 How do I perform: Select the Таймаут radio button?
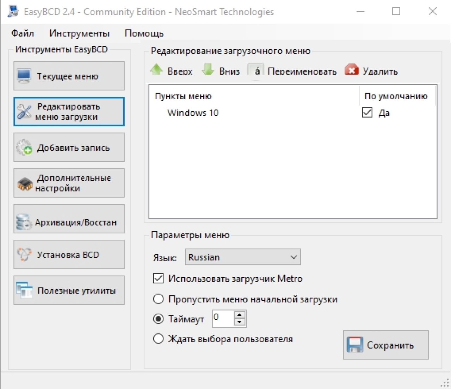pos(159,319)
